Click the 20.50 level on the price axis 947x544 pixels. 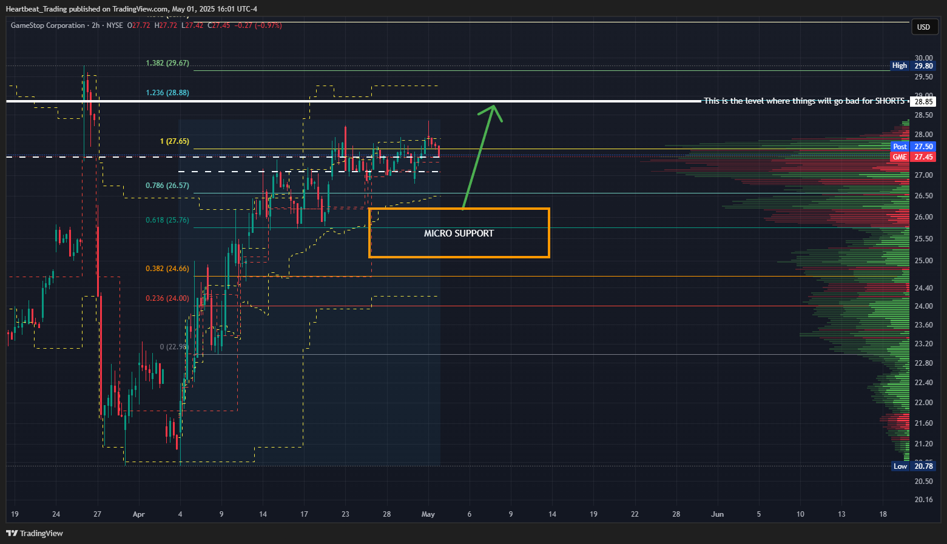[924, 482]
